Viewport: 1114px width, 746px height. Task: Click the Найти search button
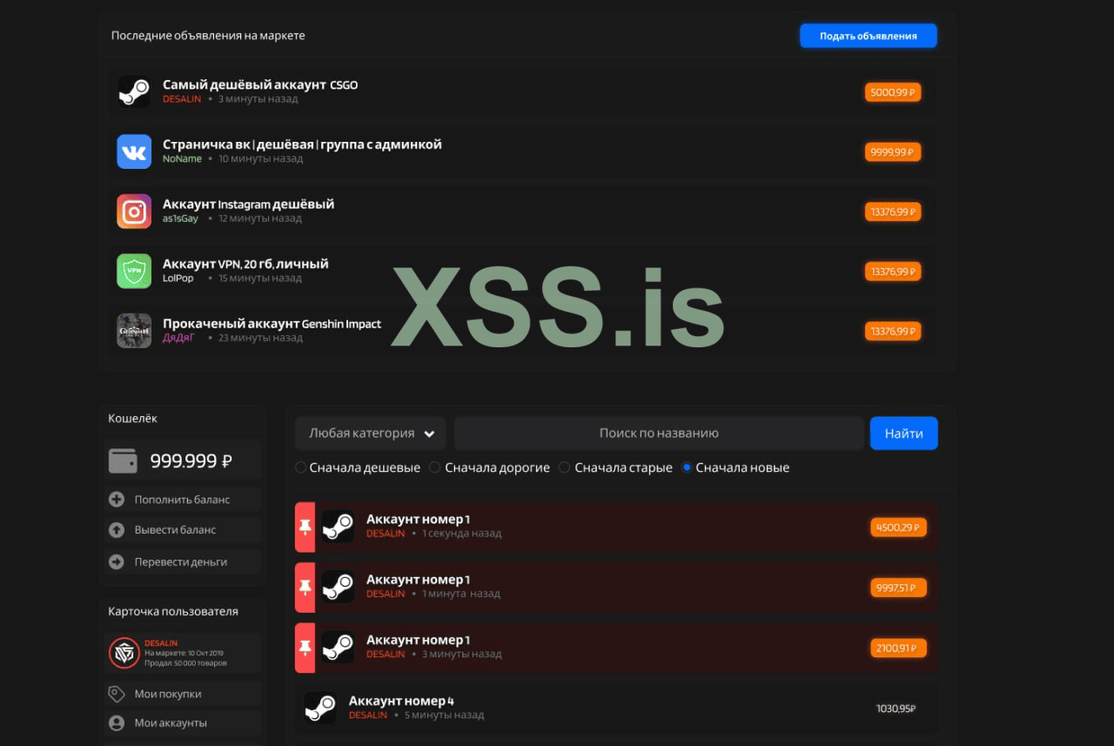[x=903, y=433]
